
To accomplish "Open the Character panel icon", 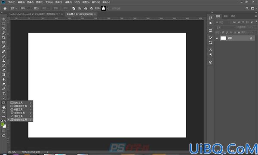I will tap(211, 50).
